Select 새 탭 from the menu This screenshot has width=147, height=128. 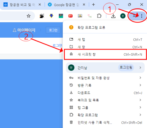(x=105, y=39)
